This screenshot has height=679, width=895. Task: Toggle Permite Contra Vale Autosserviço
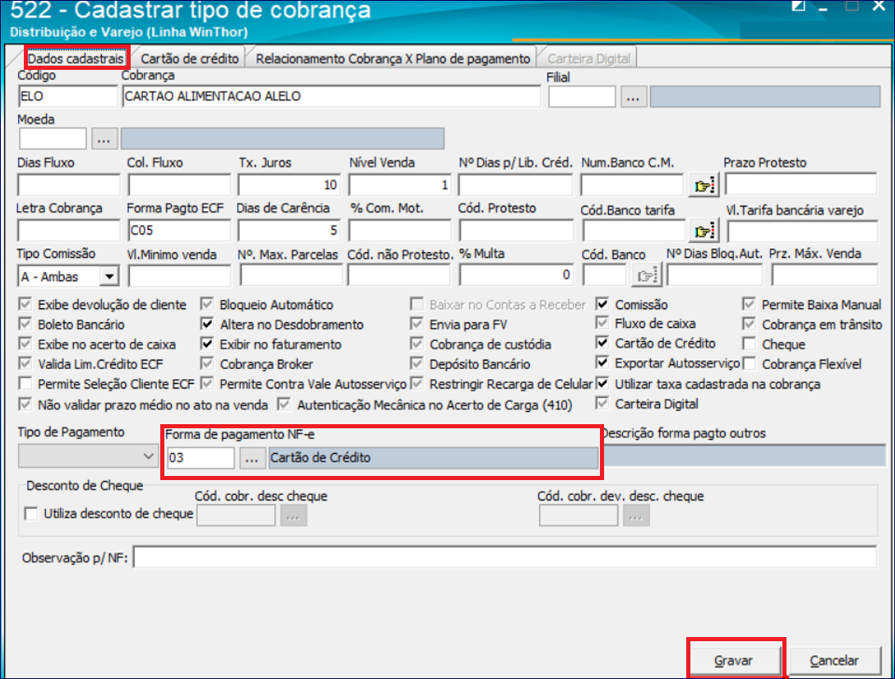pyautogui.click(x=207, y=383)
